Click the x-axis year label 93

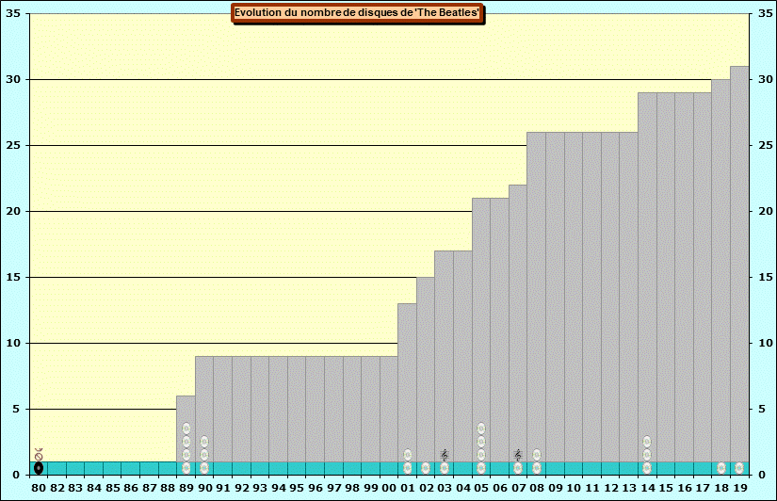tap(260, 488)
